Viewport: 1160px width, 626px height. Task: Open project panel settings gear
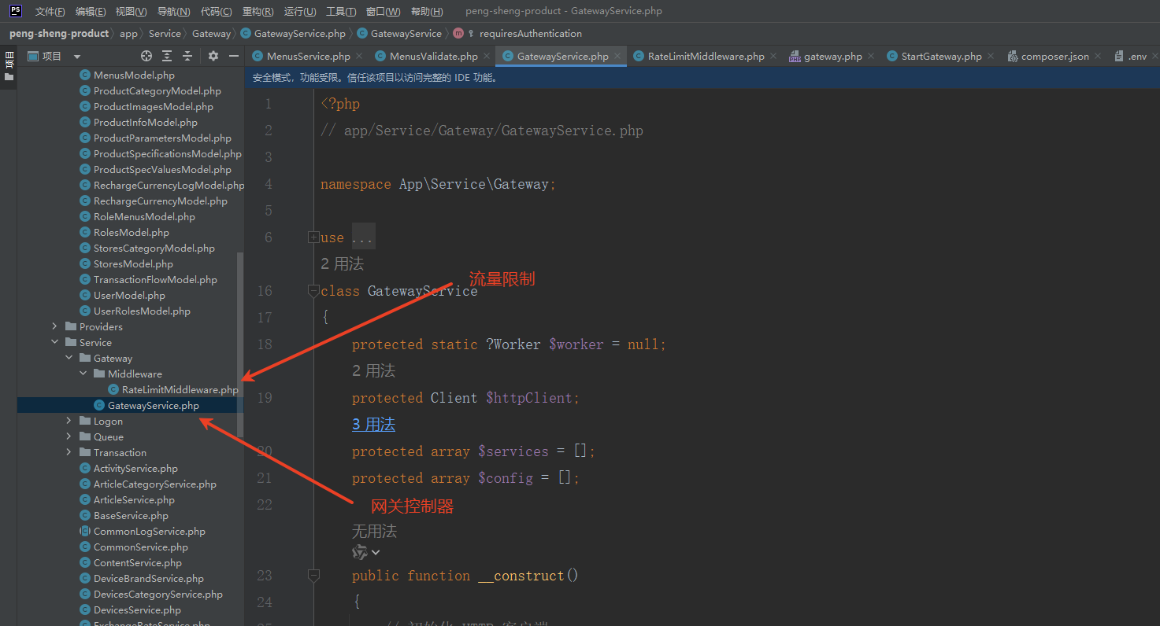[213, 56]
